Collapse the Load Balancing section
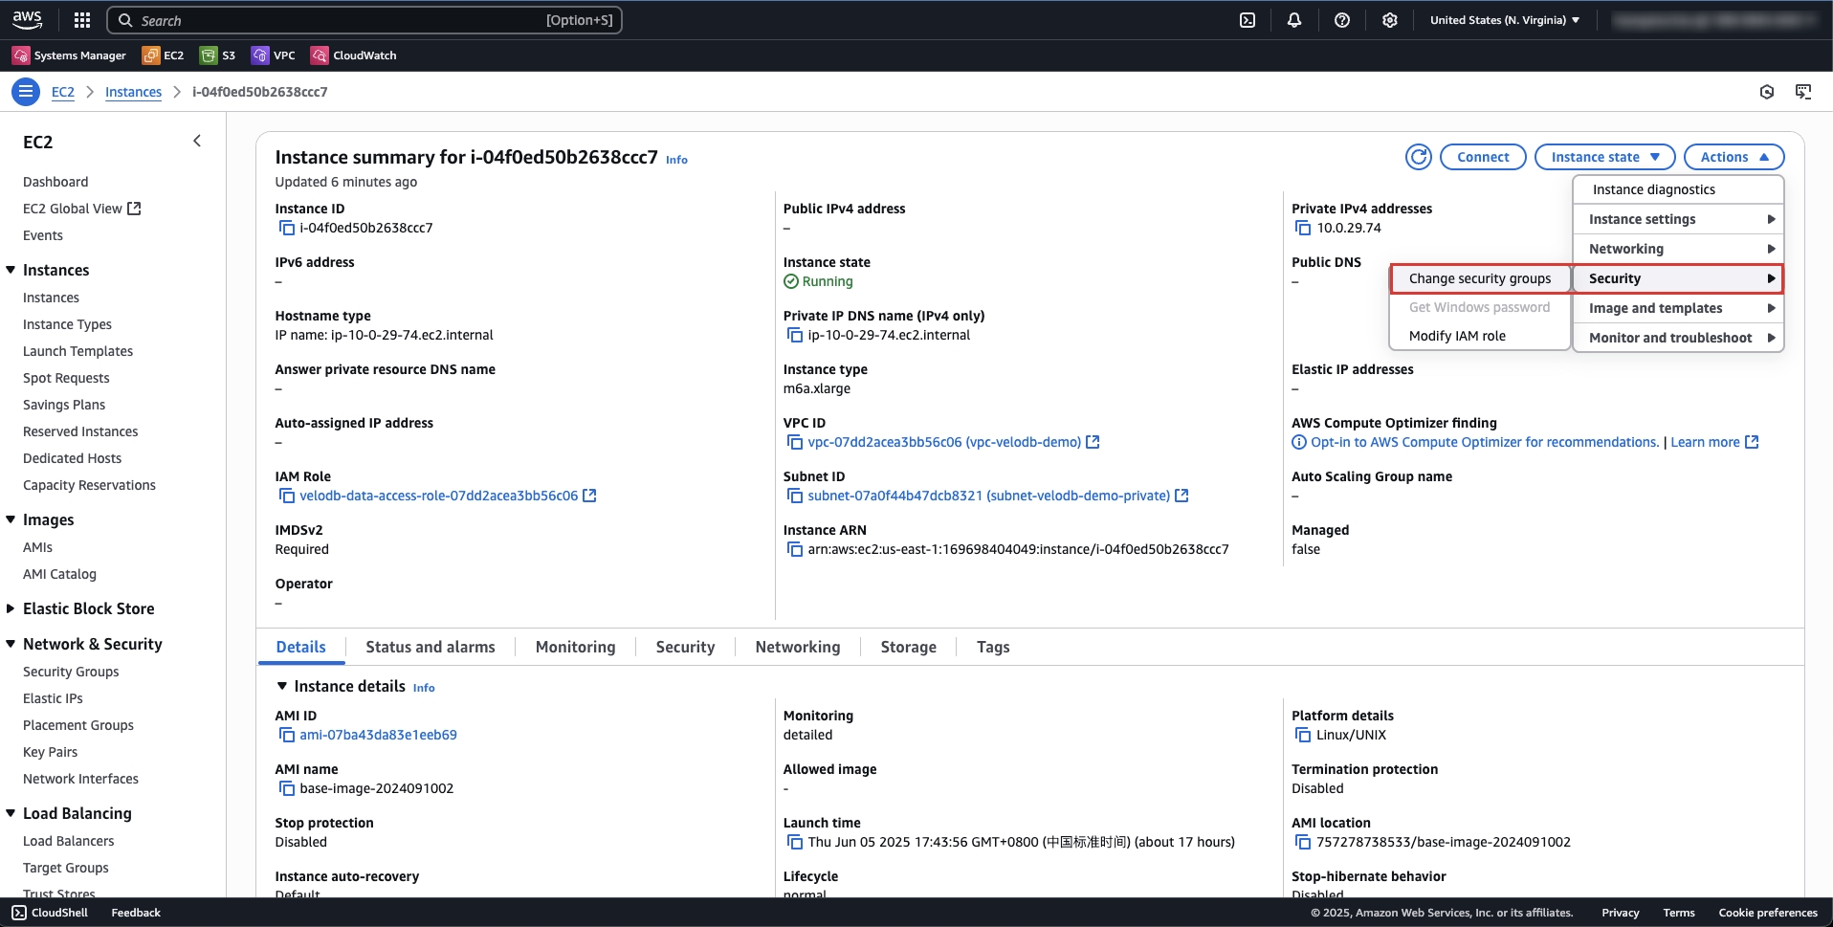The width and height of the screenshot is (1833, 927). click(x=11, y=813)
